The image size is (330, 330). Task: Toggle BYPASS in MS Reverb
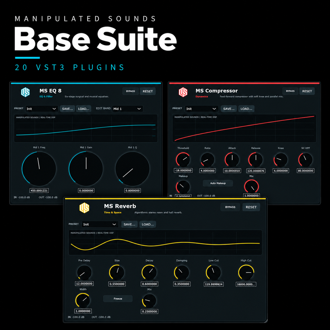230,207
